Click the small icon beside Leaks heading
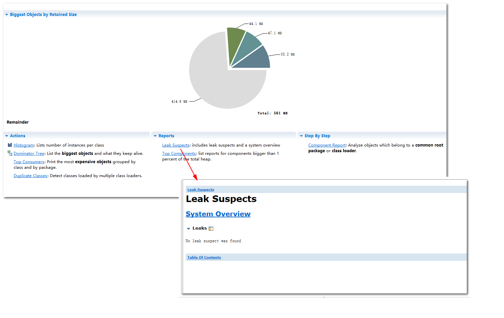This screenshot has width=504, height=318. click(x=211, y=229)
